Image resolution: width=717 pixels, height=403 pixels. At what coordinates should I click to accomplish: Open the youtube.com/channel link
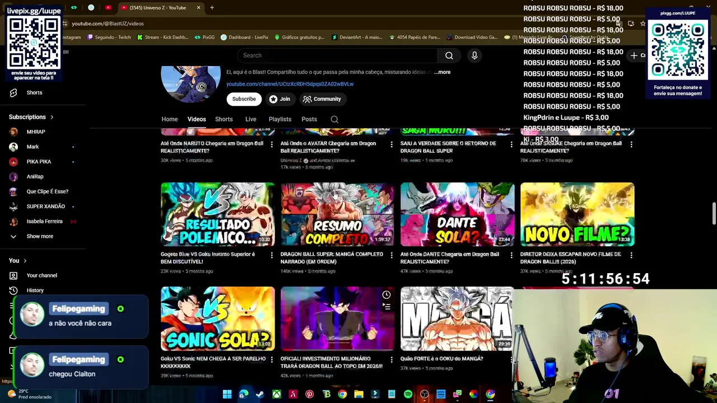click(290, 84)
